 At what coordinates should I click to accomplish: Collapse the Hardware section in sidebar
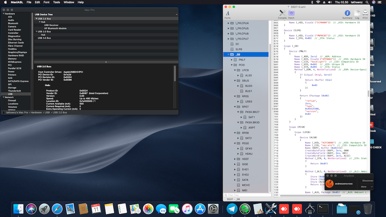click(x=3, y=14)
